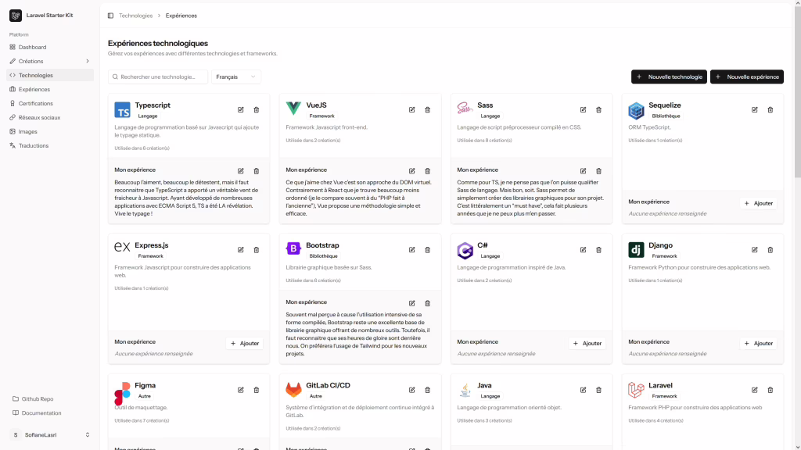Image resolution: width=801 pixels, height=450 pixels.
Task: Edit the Typescript technology
Action: point(241,109)
